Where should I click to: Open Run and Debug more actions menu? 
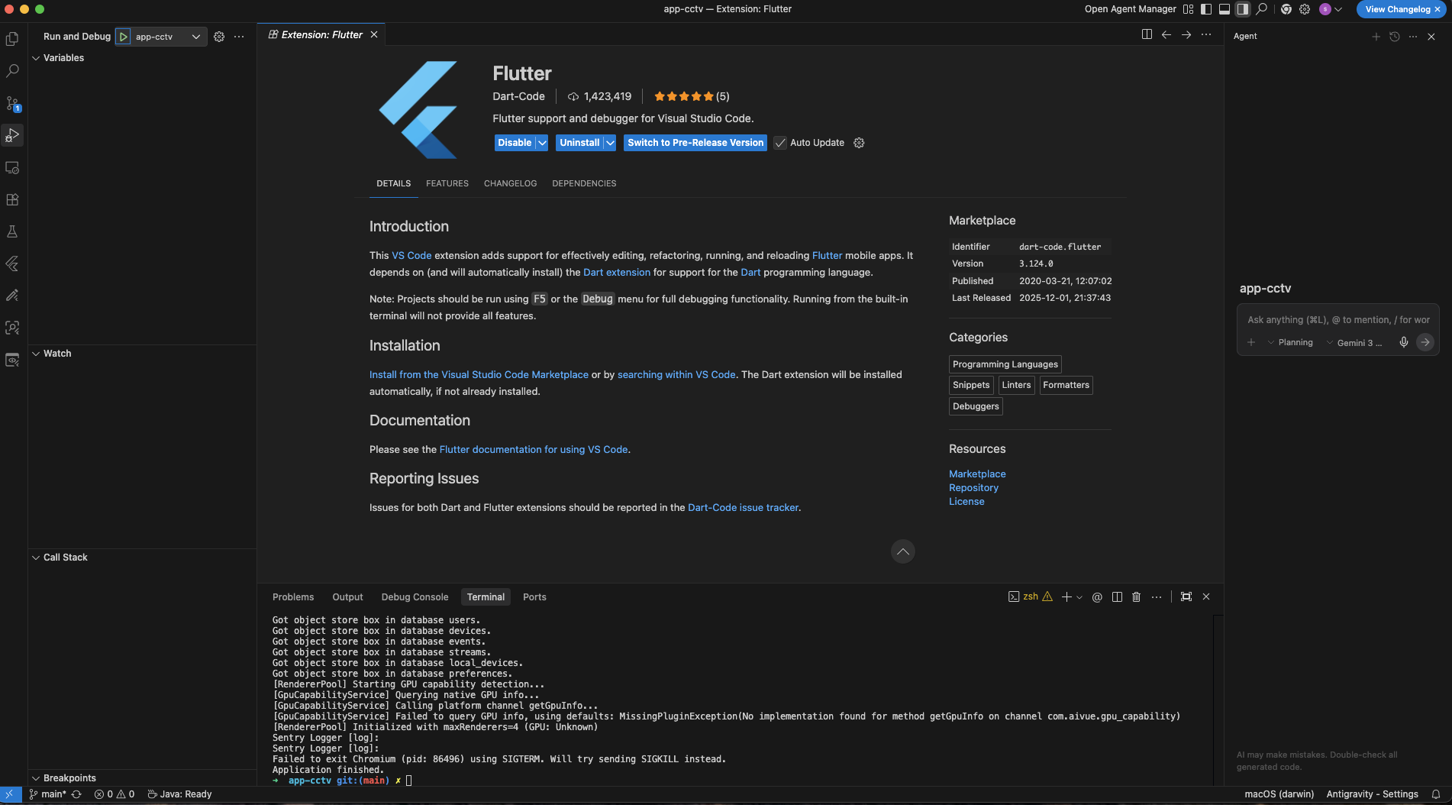pos(239,37)
